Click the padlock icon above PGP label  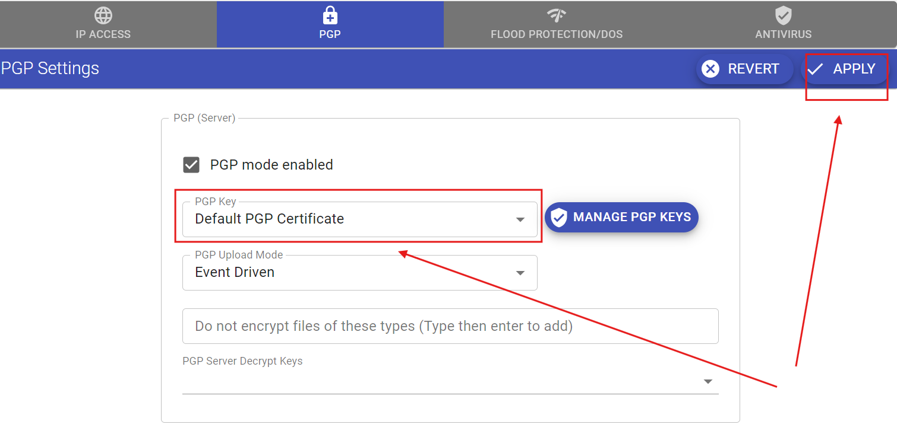[x=330, y=15]
